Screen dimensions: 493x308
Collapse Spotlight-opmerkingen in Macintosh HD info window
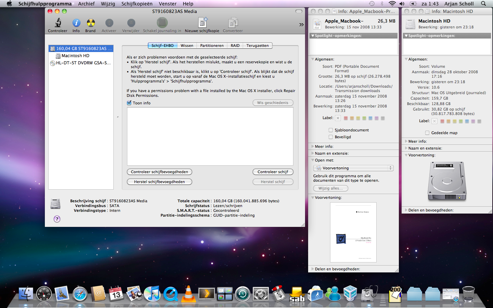click(406, 36)
